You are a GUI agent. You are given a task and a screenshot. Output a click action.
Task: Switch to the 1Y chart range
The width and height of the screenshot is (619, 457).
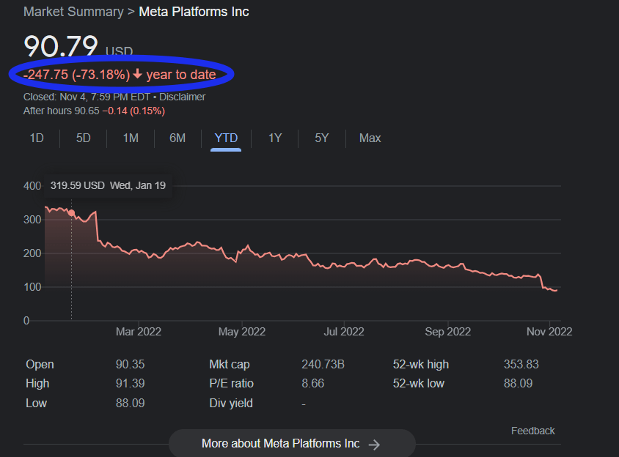coord(275,138)
